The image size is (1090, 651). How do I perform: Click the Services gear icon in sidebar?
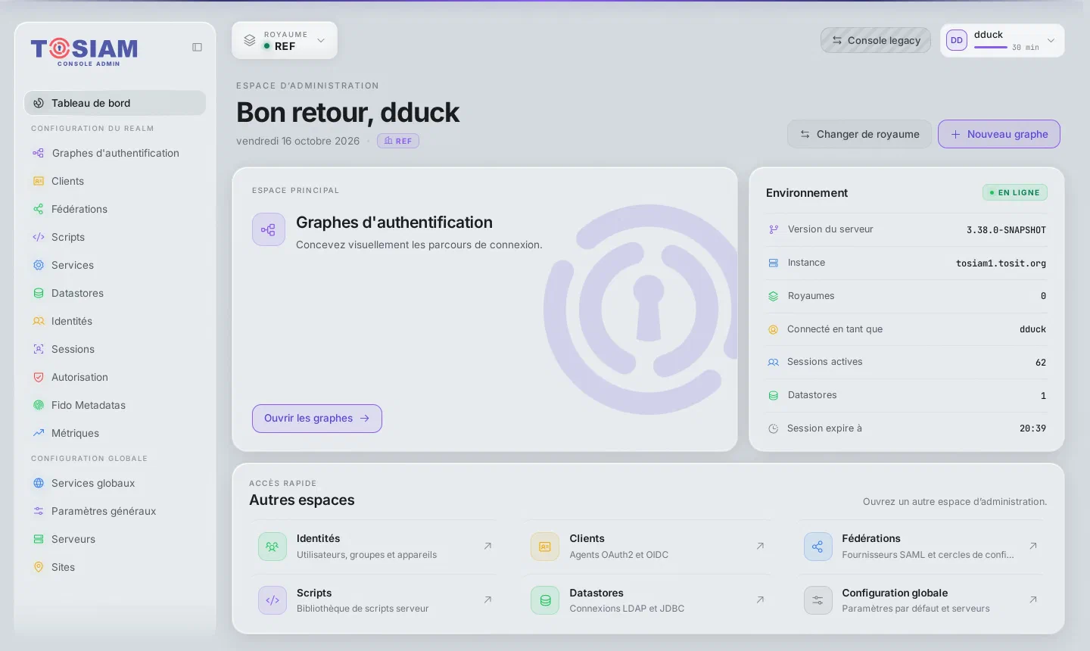pos(39,265)
